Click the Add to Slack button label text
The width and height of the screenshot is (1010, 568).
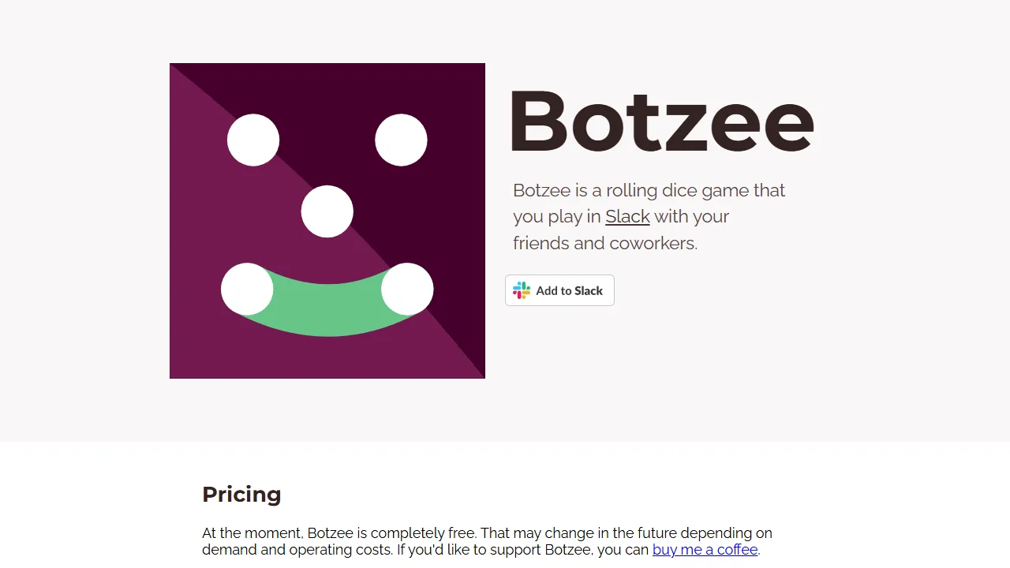pyautogui.click(x=570, y=290)
